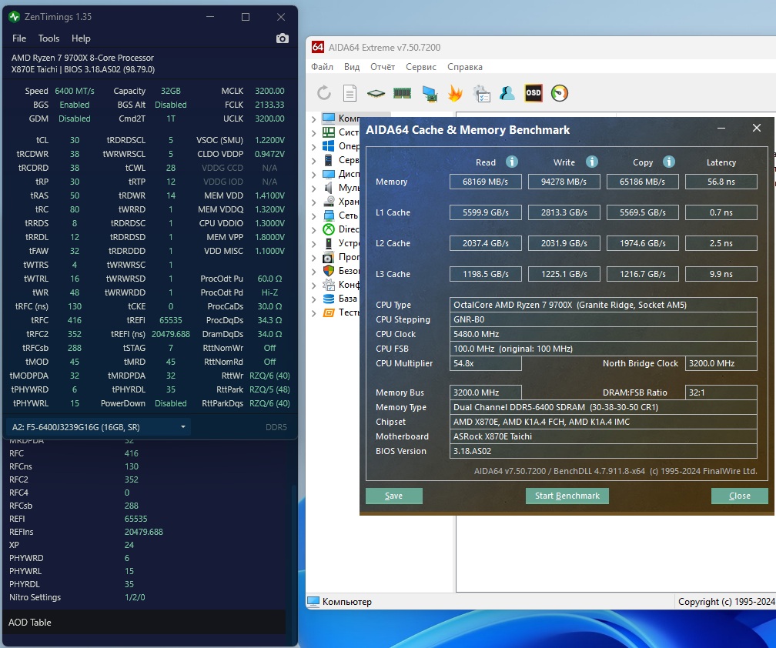Open the Файл menu in AIDA64
Viewport: 776px width, 648px height.
click(322, 67)
